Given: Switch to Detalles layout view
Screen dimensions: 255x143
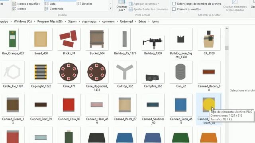Looking at the screenshot, I should pyautogui.click(x=84, y=4).
